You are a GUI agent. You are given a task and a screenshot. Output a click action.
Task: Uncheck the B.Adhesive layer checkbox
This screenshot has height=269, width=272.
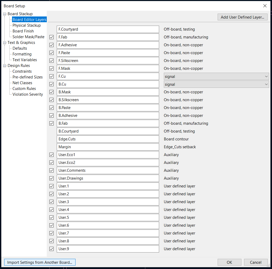click(51, 116)
